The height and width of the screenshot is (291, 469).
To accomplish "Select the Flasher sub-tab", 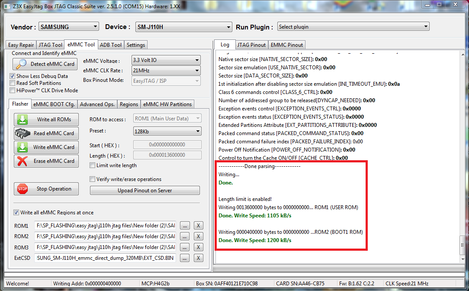I will point(20,103).
